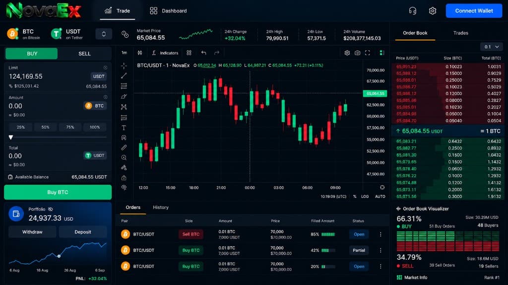Click the Order Book Visualizer icon
This screenshot has height=285, width=508.
pos(398,209)
